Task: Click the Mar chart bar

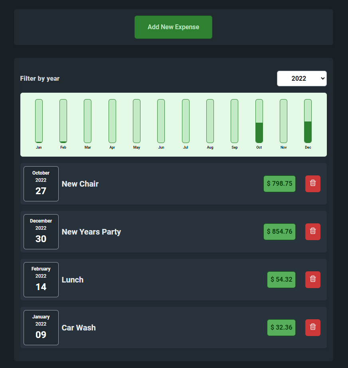Action: tap(88, 121)
